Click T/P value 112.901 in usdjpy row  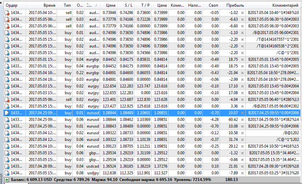tap(143, 173)
